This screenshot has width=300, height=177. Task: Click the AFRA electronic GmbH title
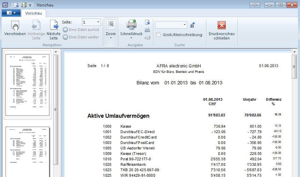click(x=179, y=66)
